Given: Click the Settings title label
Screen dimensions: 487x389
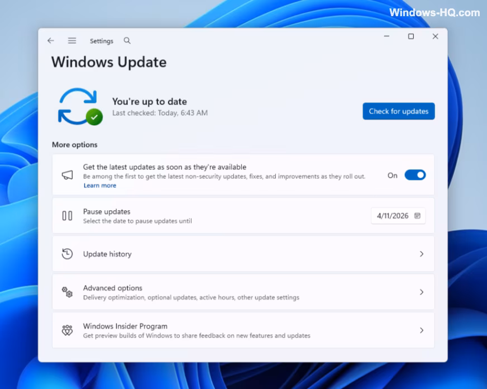Looking at the screenshot, I should click(102, 41).
